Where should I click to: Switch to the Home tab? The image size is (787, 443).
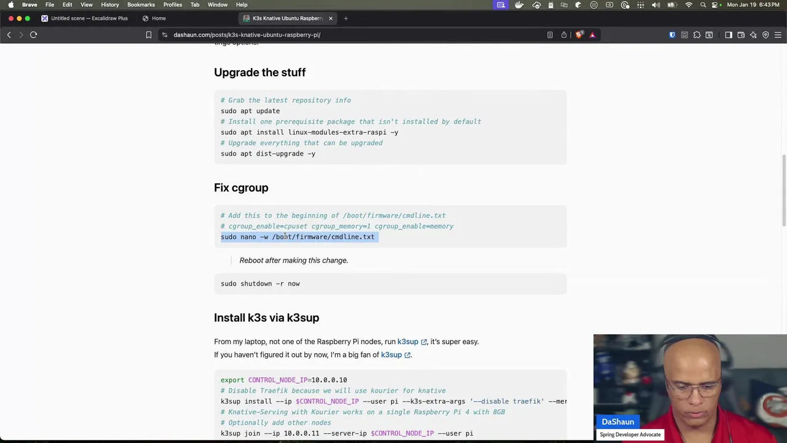pyautogui.click(x=159, y=18)
